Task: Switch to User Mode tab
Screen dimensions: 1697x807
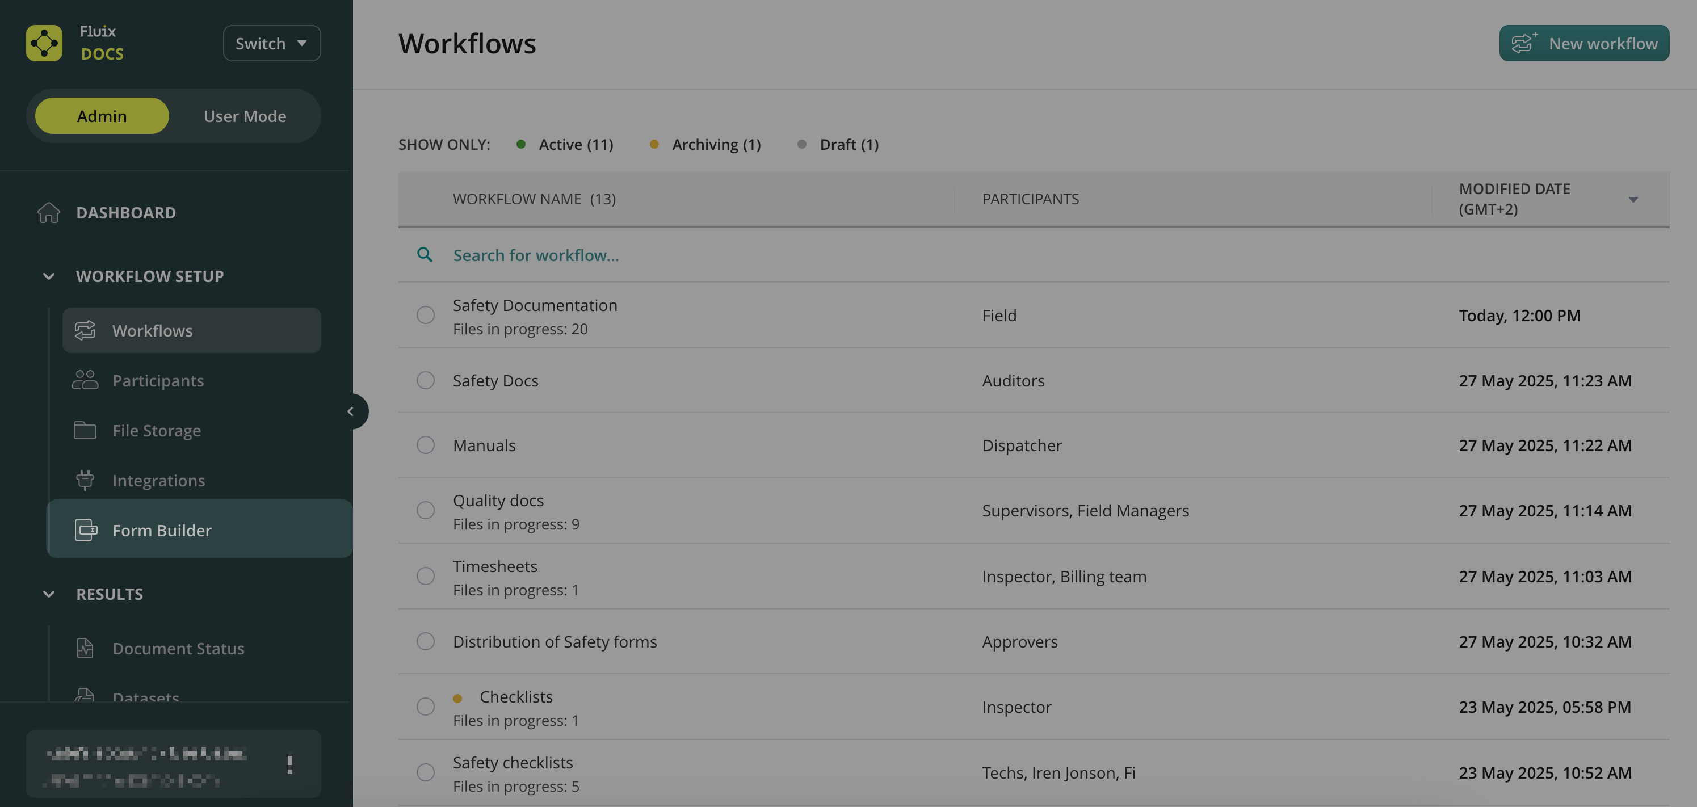Action: (x=245, y=116)
